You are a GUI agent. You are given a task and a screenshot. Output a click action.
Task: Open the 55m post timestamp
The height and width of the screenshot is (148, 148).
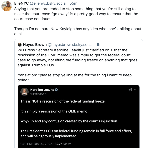(x=73, y=3)
